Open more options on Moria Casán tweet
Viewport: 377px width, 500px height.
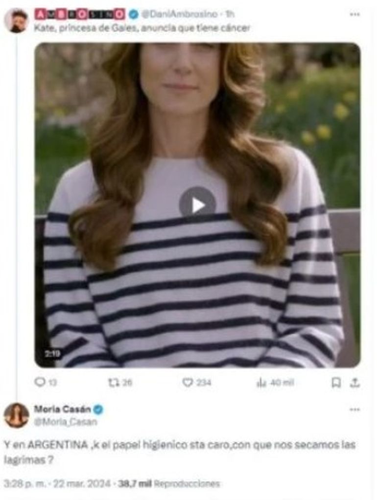(354, 409)
